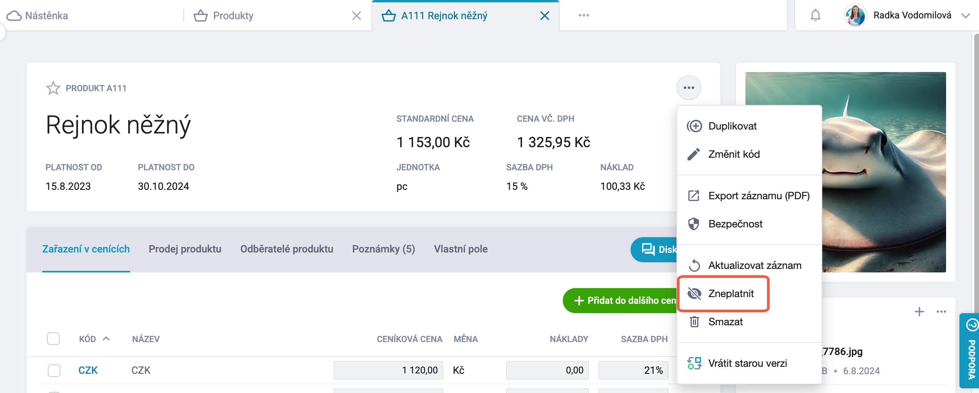Click Platnost do date 30.10.2024
Screen dimensions: 979x393
tap(163, 186)
